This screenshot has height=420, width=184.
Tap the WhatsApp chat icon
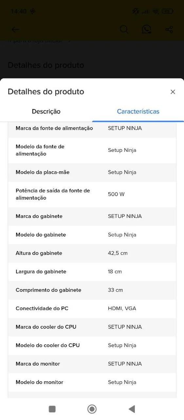(x=146, y=30)
